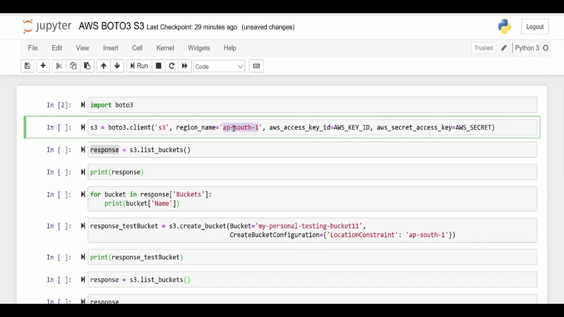This screenshot has width=564, height=317.
Task: Open the Insert menu
Action: click(111, 48)
